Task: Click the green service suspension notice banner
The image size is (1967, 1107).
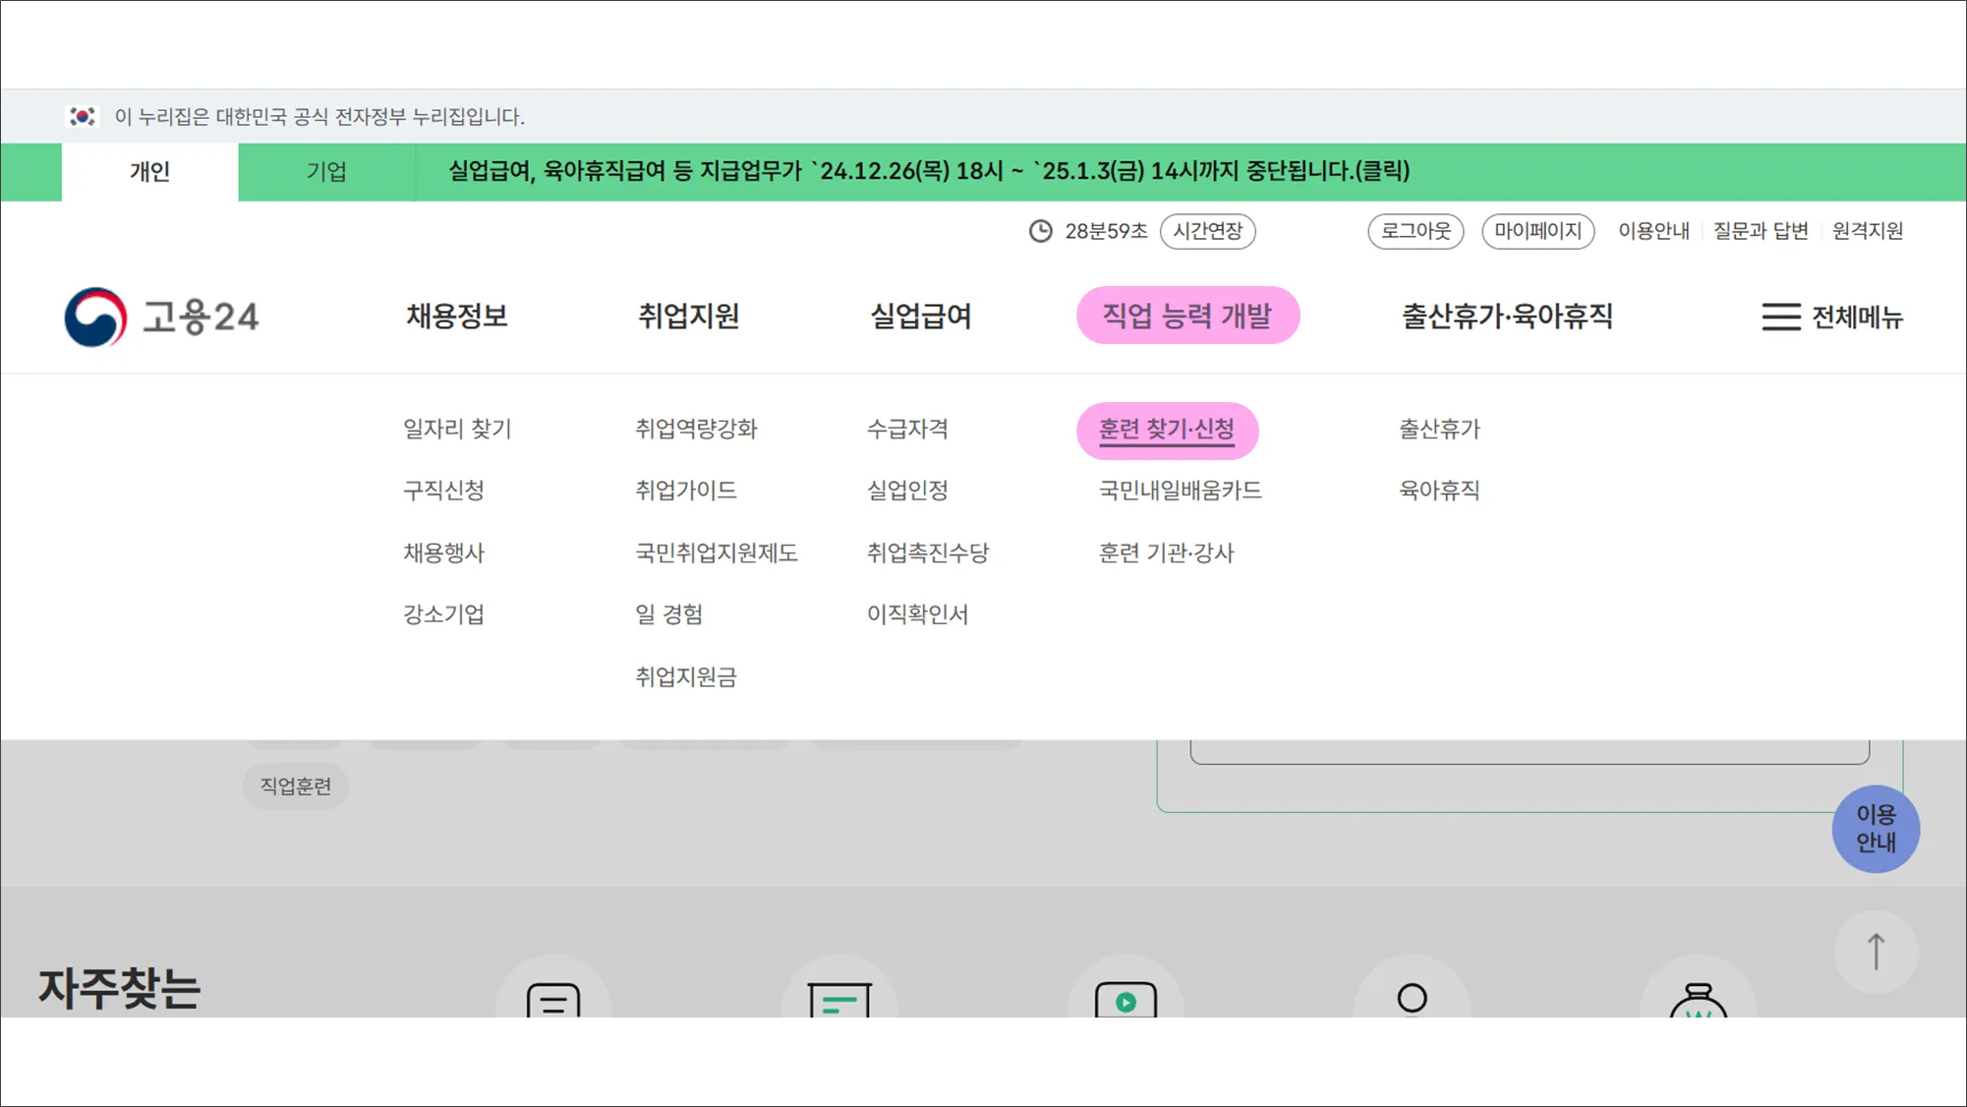Action: [x=929, y=171]
